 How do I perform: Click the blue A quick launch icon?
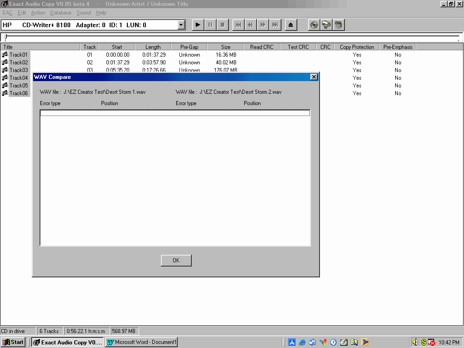[292, 343]
